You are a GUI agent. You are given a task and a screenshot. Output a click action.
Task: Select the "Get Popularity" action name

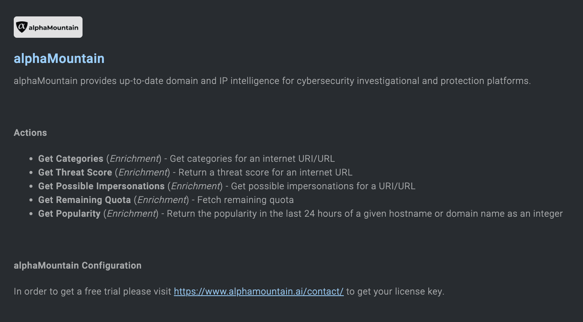click(x=69, y=214)
